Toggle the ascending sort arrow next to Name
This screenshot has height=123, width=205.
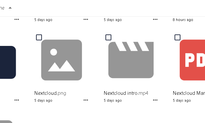pos(10,8)
